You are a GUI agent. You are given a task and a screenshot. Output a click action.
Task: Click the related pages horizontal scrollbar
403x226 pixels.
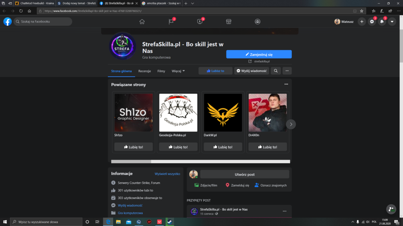coord(200,161)
